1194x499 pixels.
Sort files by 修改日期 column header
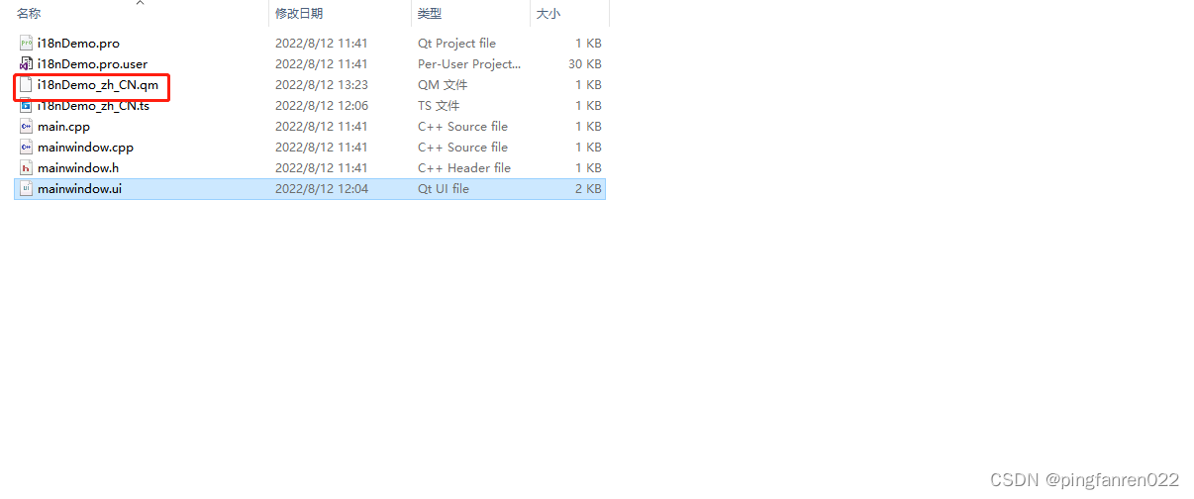click(x=299, y=14)
